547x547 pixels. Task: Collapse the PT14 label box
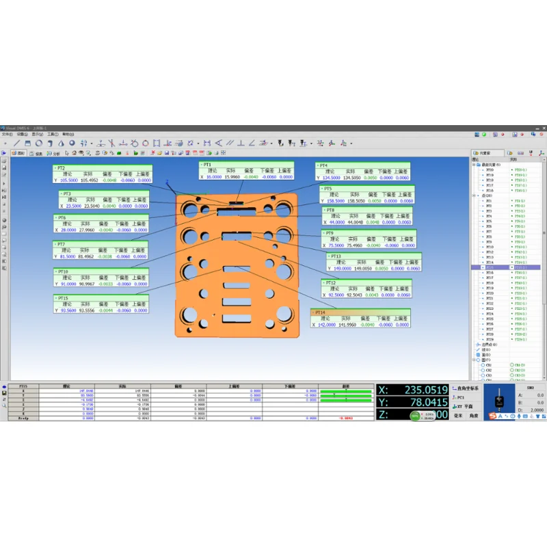[x=313, y=312]
